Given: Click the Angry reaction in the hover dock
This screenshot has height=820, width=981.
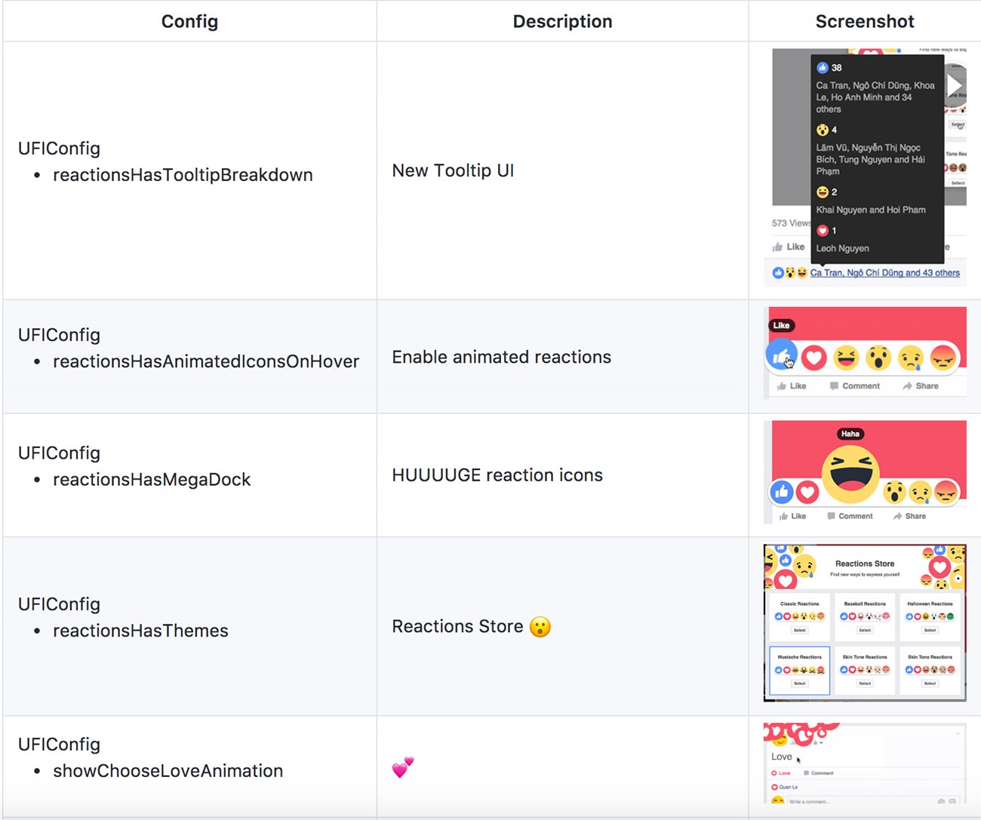Looking at the screenshot, I should pyautogui.click(x=945, y=358).
